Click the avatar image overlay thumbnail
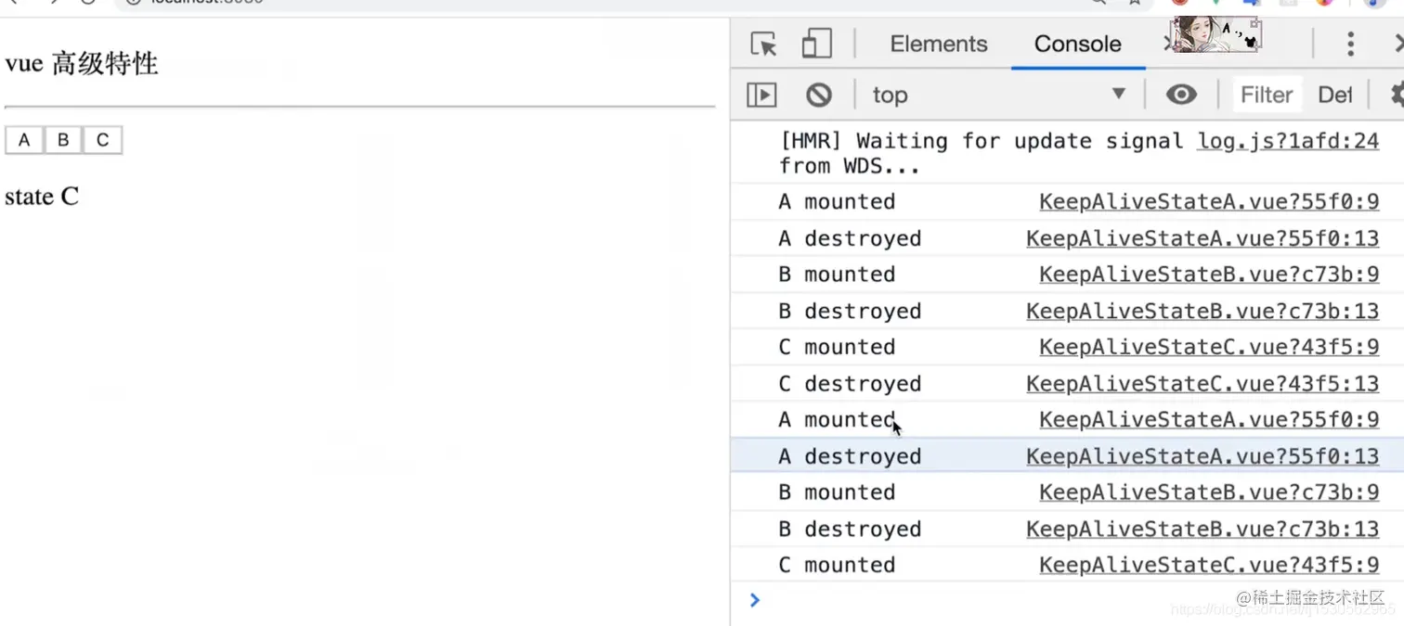 coord(1215,35)
